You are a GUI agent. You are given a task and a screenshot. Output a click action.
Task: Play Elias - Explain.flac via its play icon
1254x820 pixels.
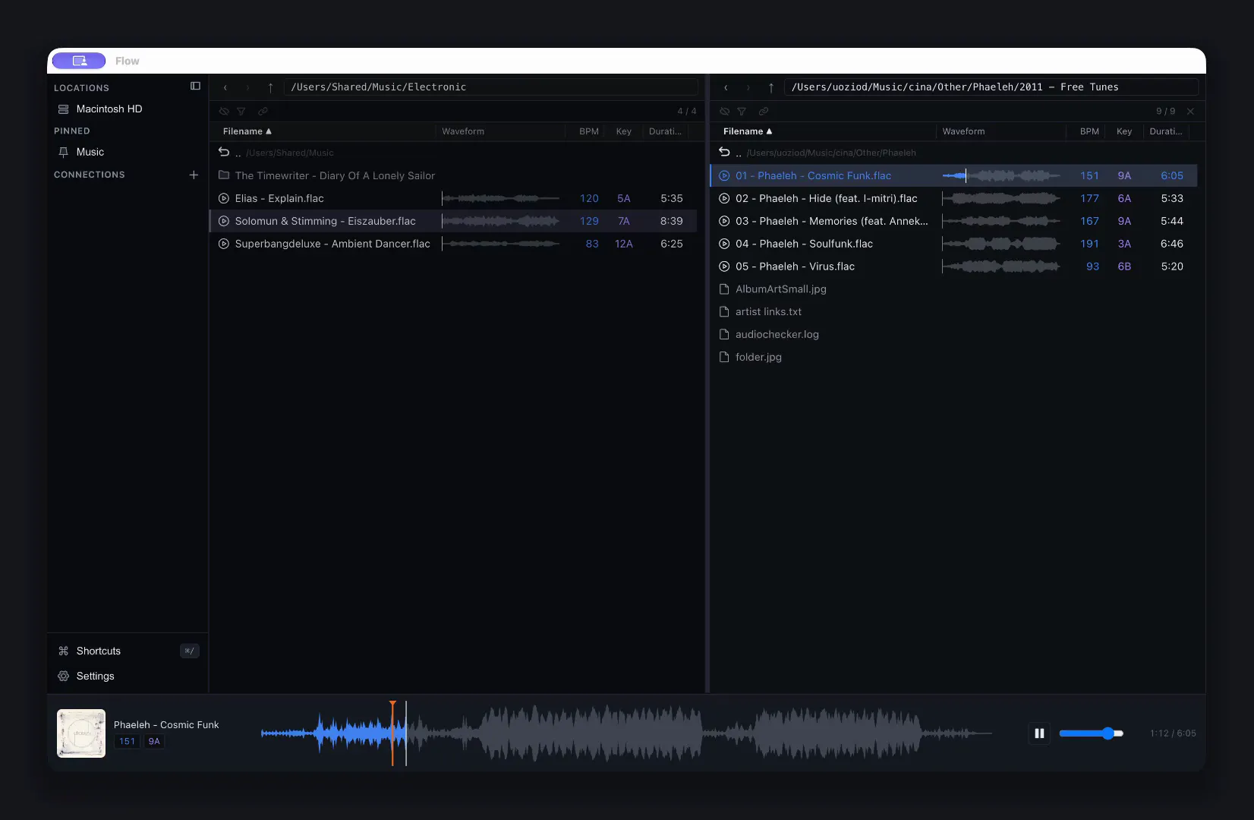(224, 198)
